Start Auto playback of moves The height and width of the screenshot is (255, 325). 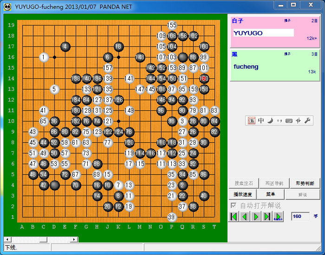tap(278, 217)
